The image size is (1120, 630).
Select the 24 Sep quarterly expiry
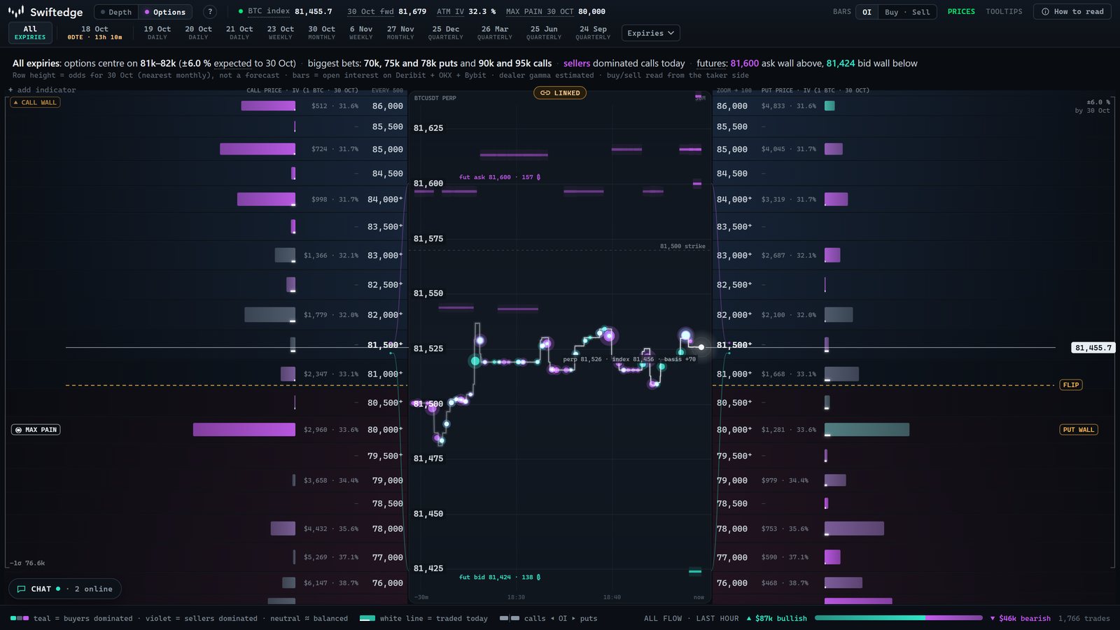[593, 33]
